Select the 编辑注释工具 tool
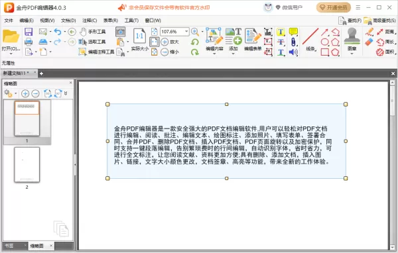This screenshot has height=253, width=398. tap(96, 52)
